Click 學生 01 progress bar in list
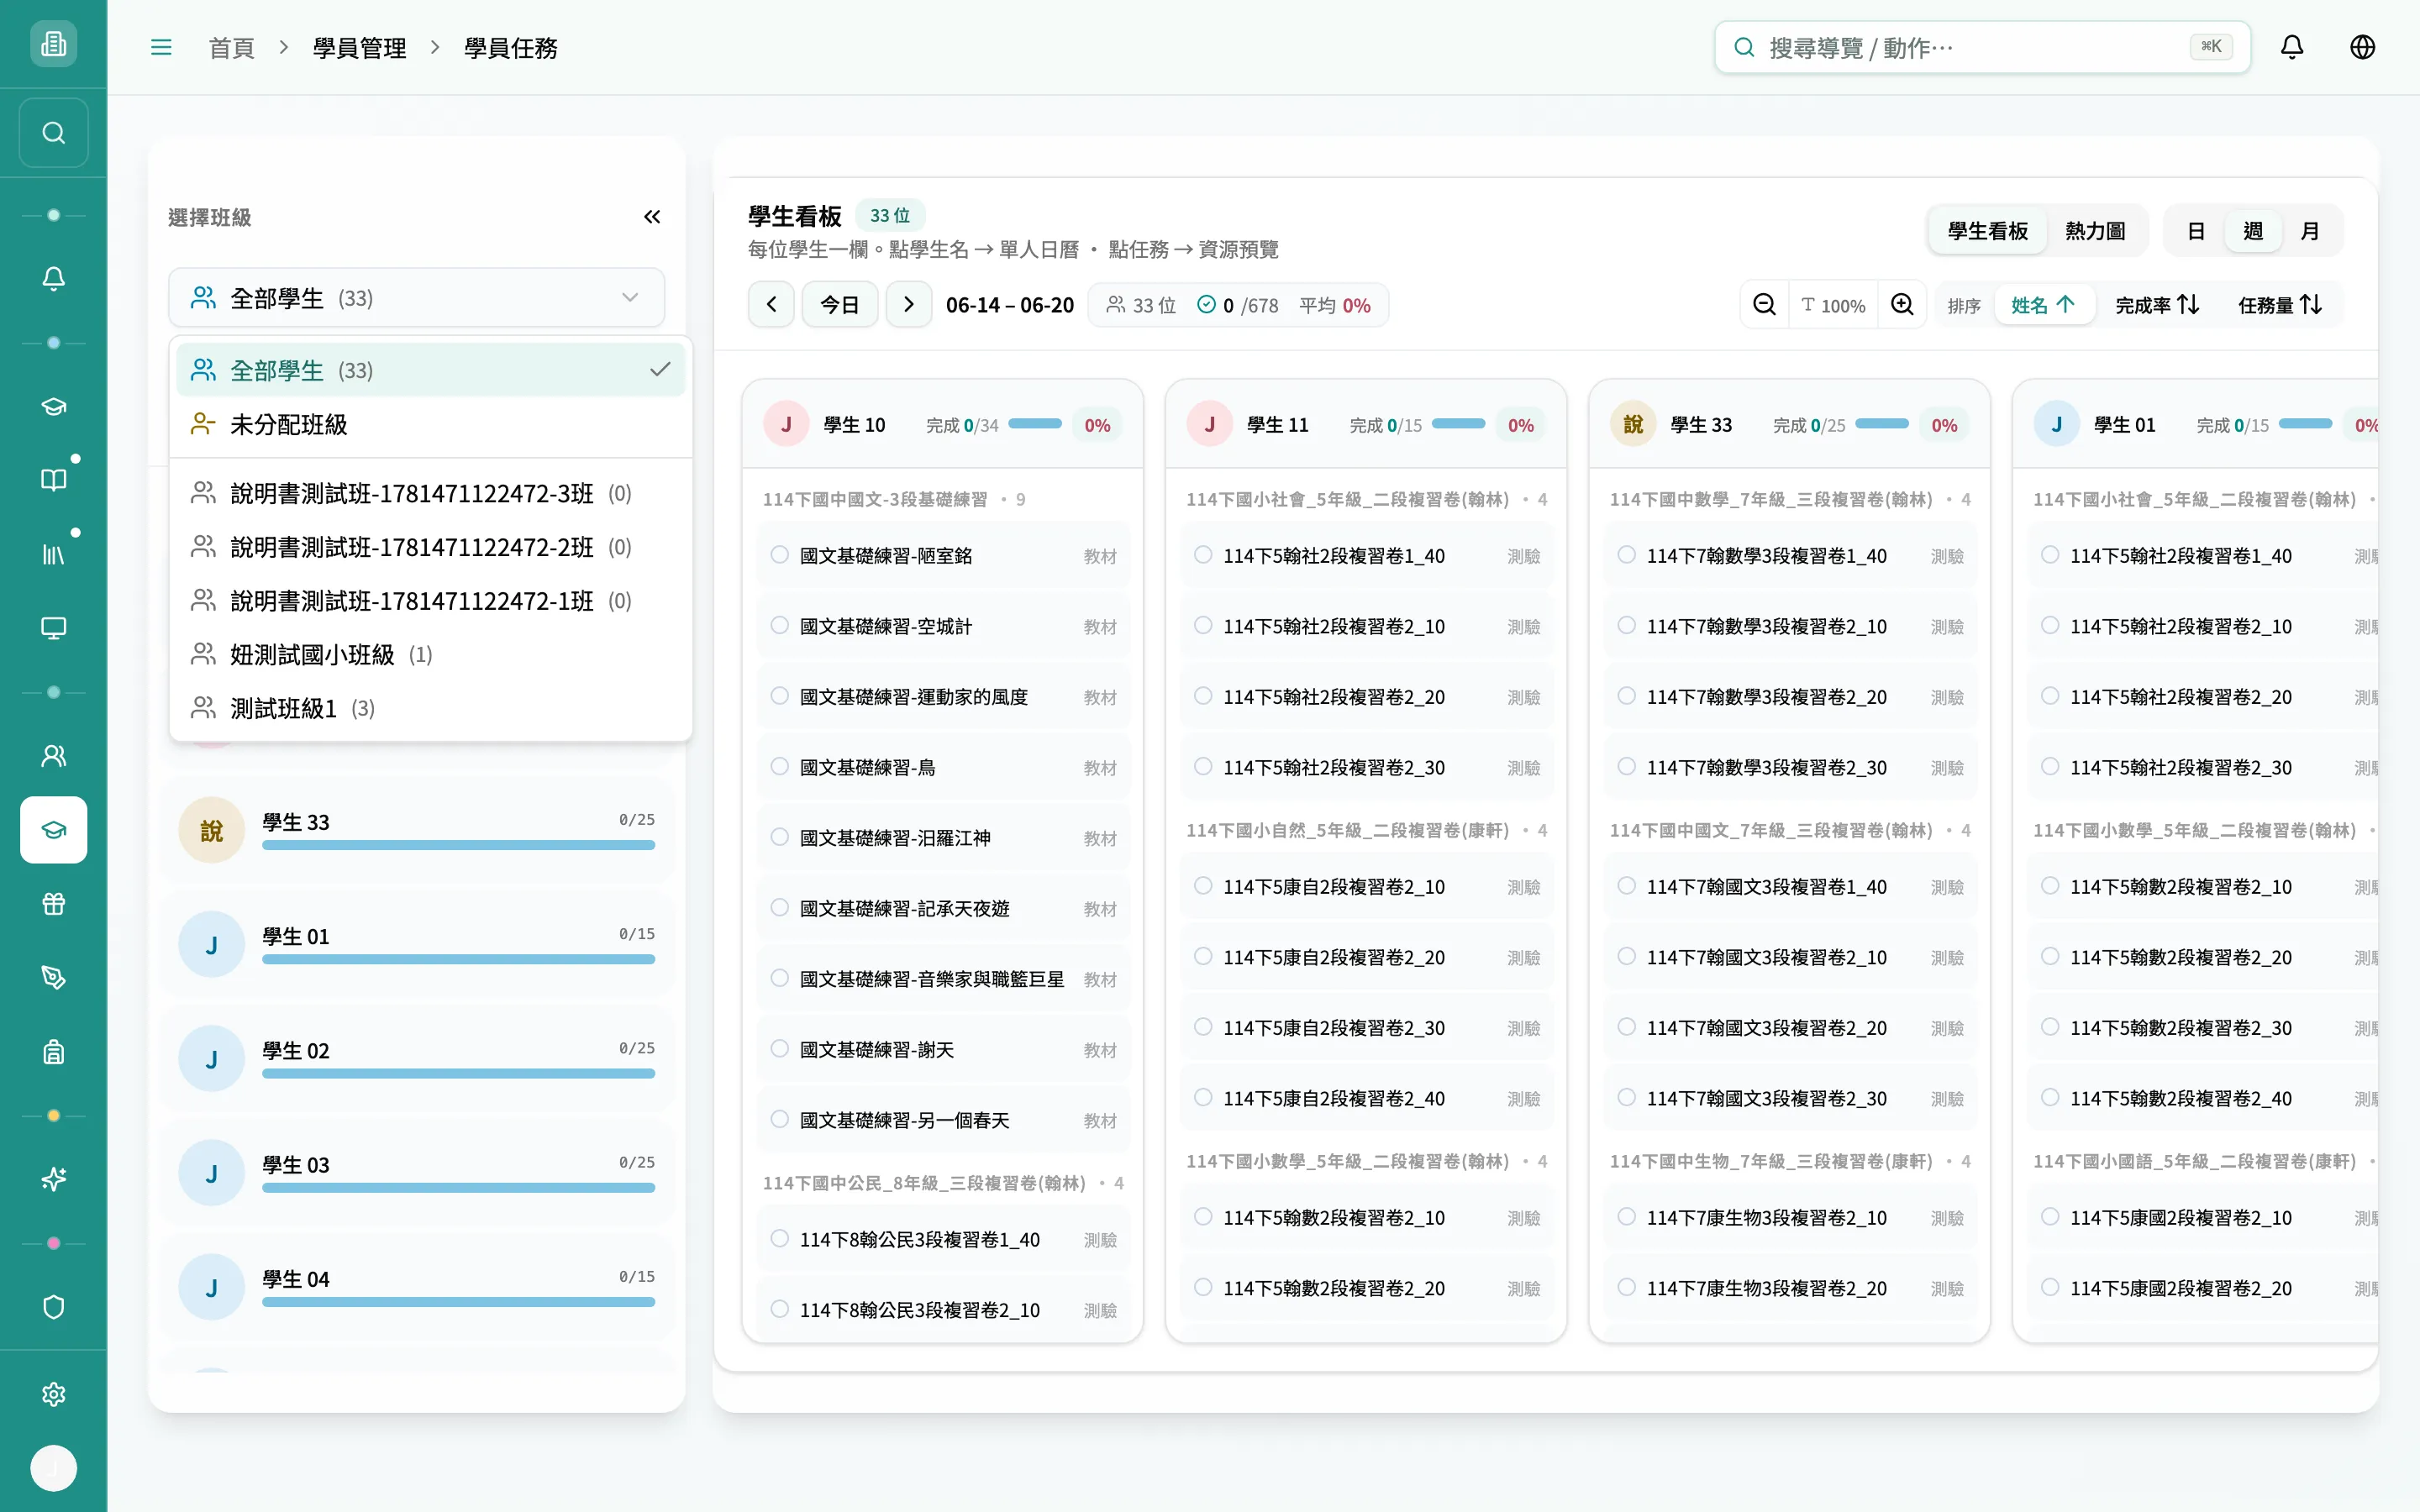2420x1512 pixels. point(458,959)
